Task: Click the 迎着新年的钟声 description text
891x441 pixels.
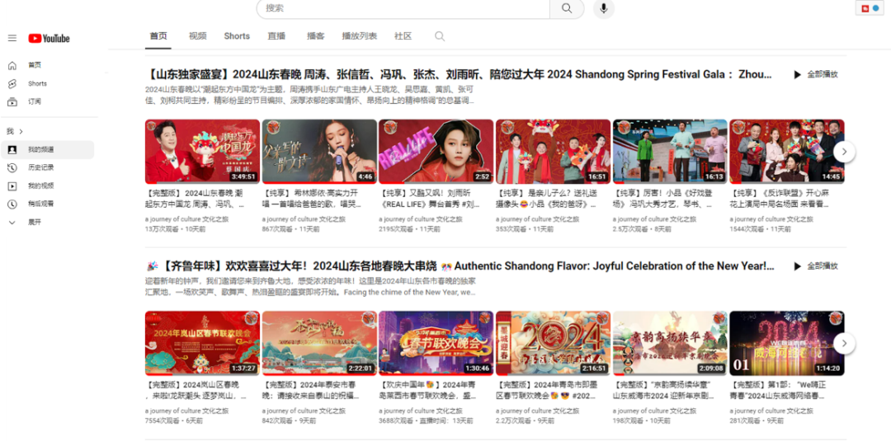Action: 311,287
